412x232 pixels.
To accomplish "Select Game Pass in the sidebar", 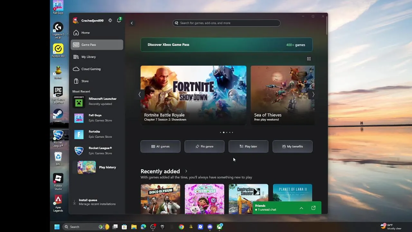I will click(x=97, y=45).
